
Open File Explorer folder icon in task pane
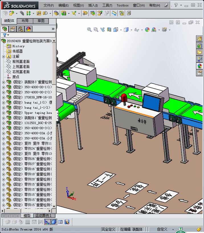pyautogui.click(x=199, y=52)
